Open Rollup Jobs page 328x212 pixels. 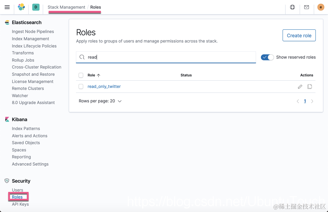coord(23,60)
